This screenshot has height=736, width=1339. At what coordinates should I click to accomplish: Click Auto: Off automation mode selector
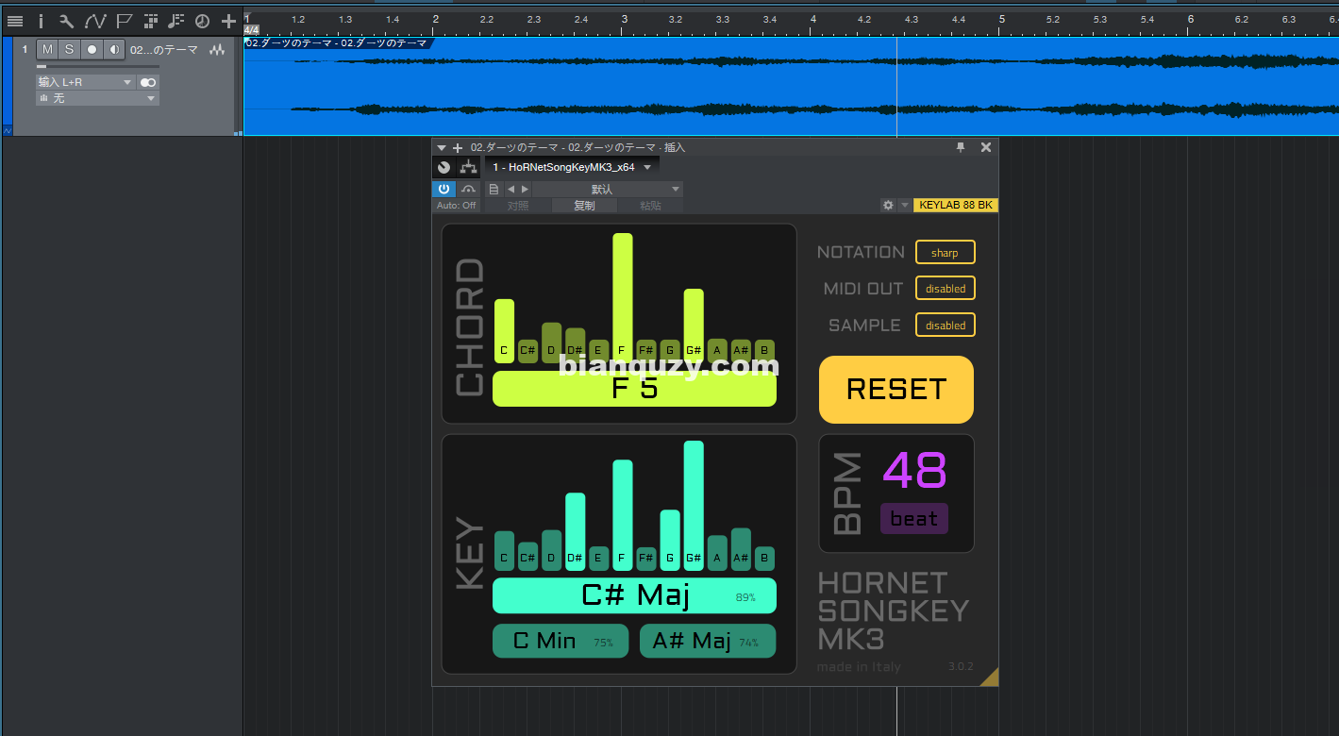click(x=457, y=205)
